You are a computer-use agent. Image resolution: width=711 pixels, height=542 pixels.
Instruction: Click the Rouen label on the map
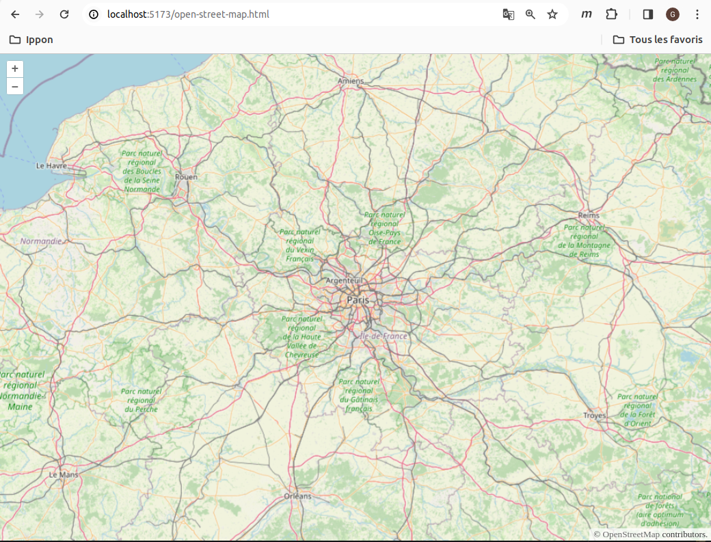coord(185,176)
